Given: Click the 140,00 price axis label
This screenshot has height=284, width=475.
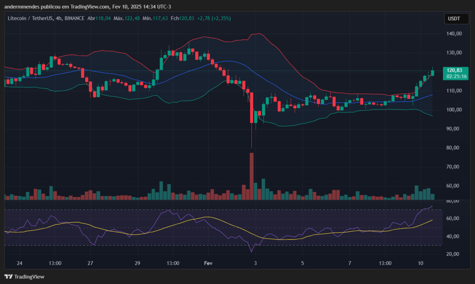Looking at the screenshot, I should [454, 34].
